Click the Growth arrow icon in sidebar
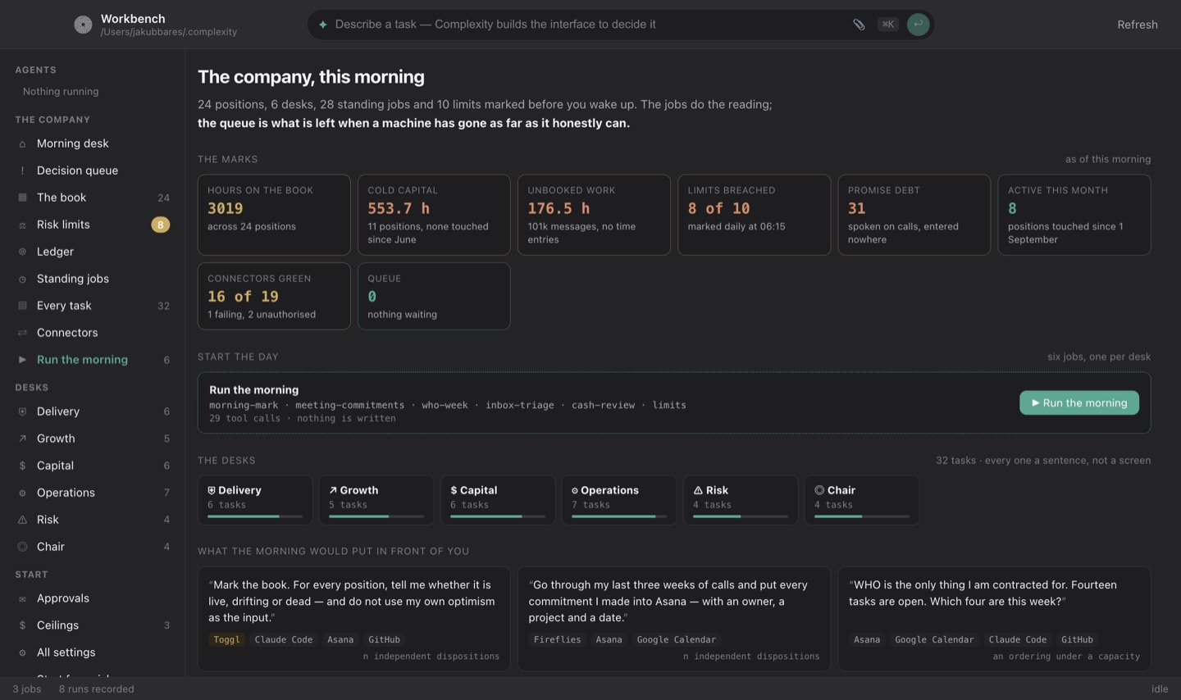 (22, 439)
